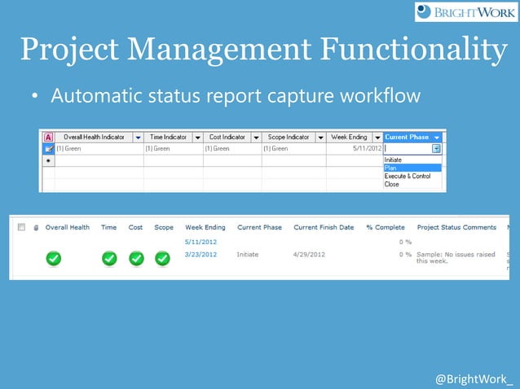Sort by Current Phase list header
The width and height of the screenshot is (520, 389).
click(260, 227)
